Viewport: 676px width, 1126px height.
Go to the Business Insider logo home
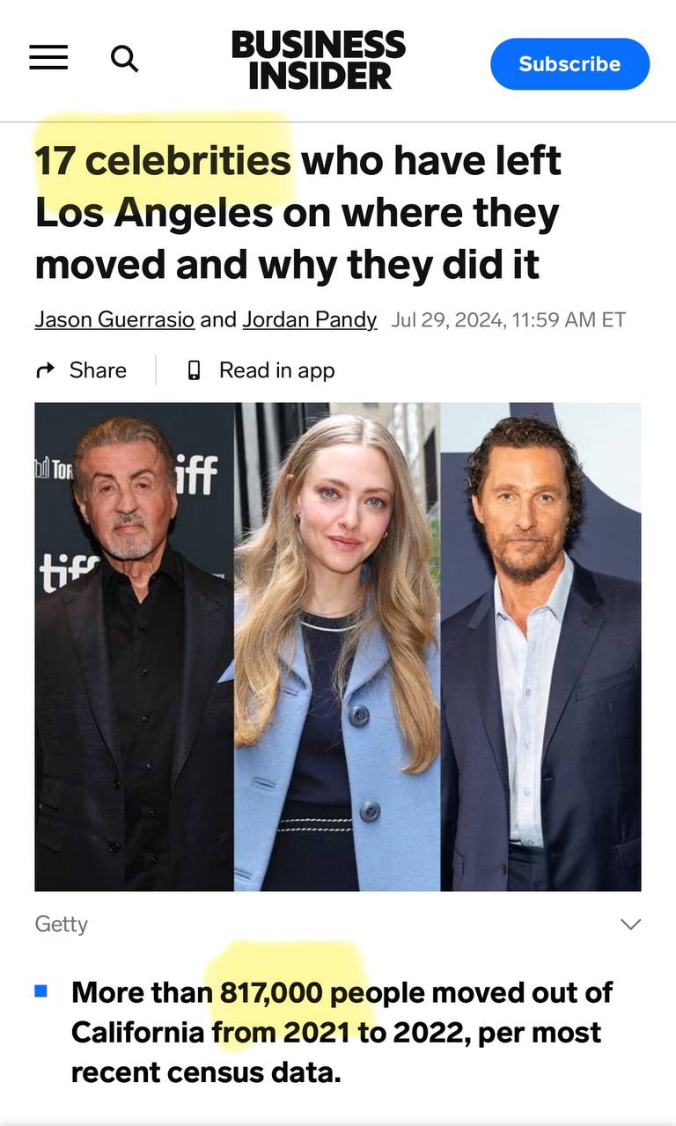coord(318,60)
